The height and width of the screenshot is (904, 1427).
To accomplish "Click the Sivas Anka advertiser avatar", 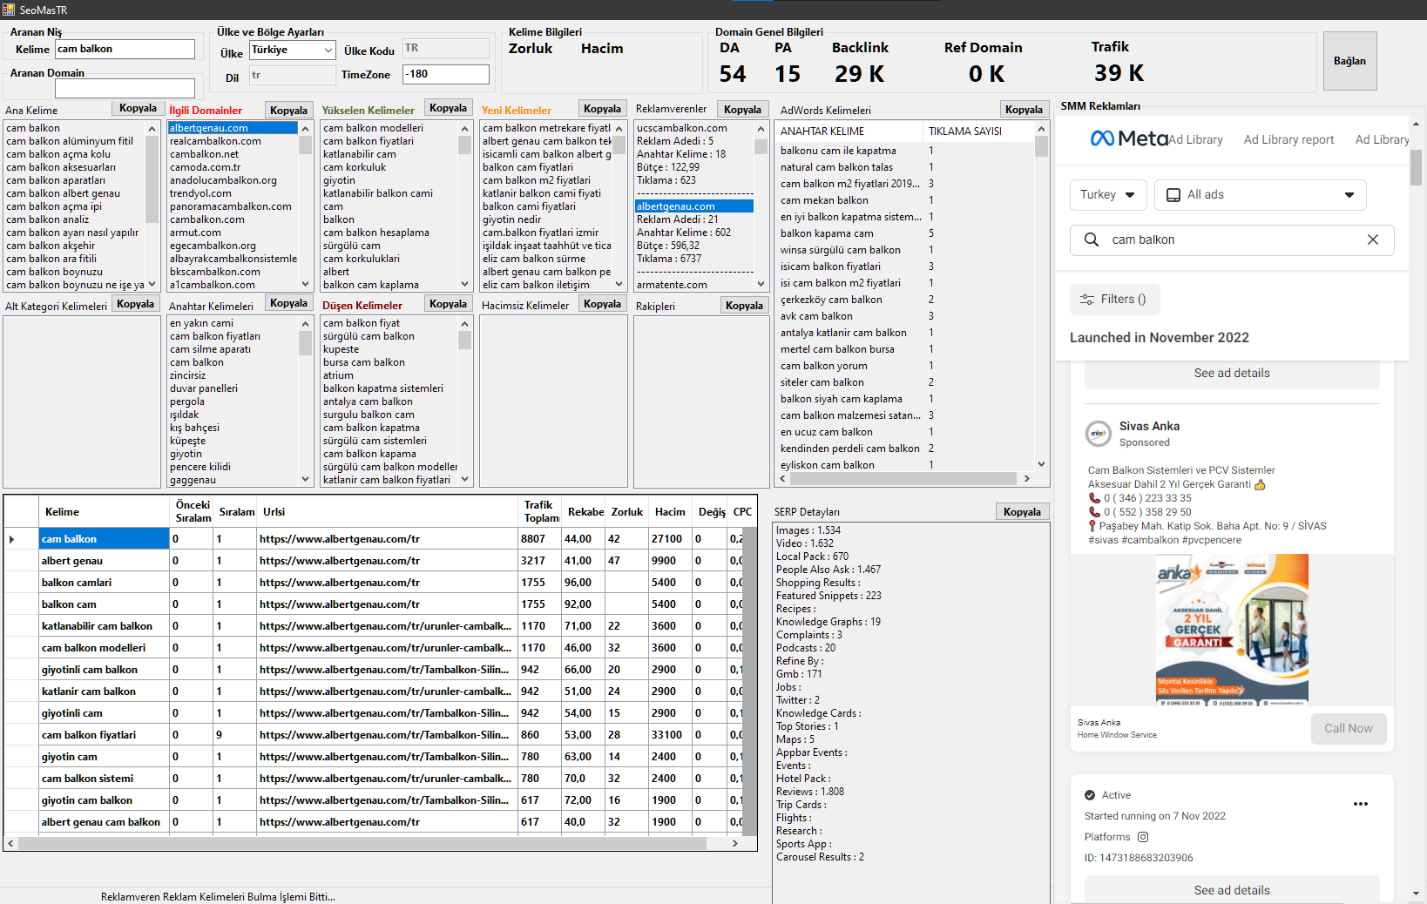I will tap(1099, 433).
